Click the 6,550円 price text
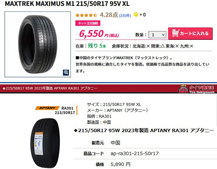This screenshot has height=169, width=217. pos(99,34)
